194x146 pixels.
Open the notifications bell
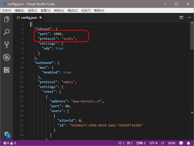(188, 143)
